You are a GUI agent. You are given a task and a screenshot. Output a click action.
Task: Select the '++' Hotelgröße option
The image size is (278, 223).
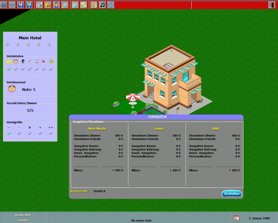[51, 133]
